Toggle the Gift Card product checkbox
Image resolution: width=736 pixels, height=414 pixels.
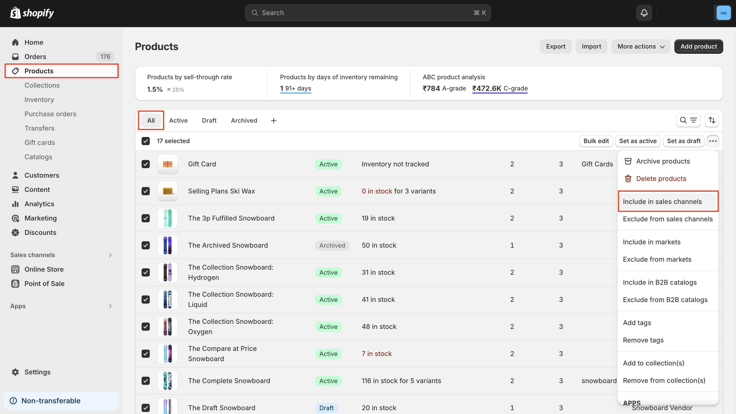(146, 164)
